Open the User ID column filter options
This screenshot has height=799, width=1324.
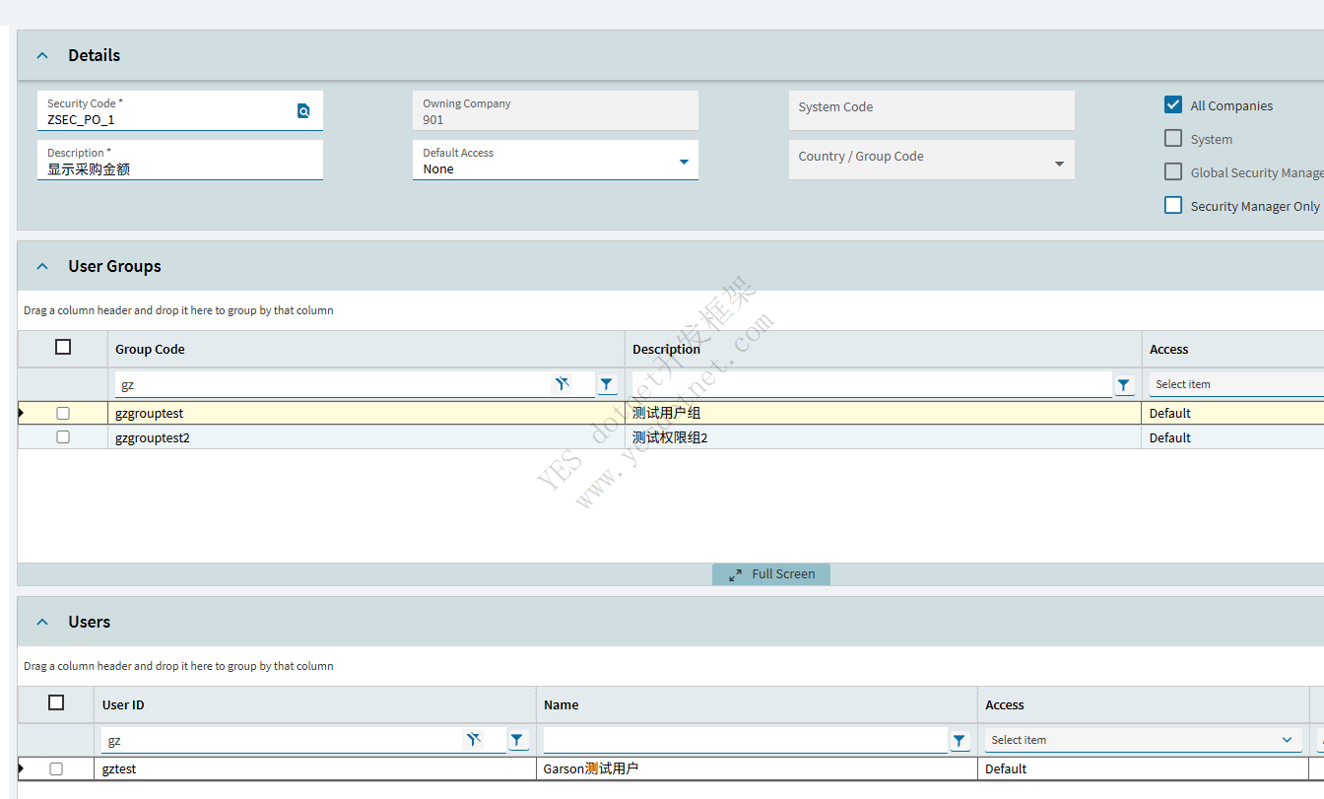[x=517, y=740]
